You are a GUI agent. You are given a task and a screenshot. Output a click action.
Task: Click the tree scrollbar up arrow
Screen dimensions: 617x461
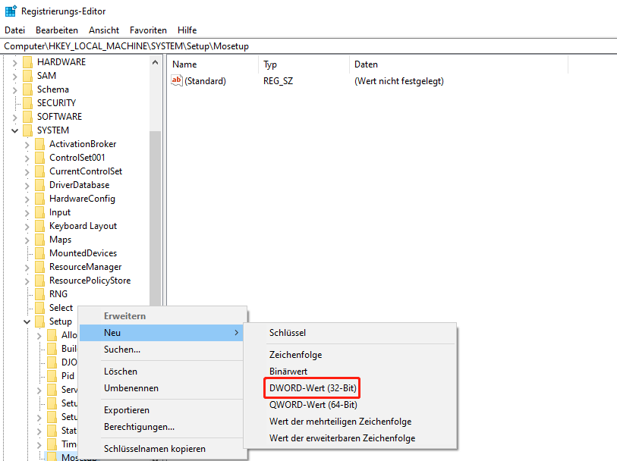tap(155, 62)
